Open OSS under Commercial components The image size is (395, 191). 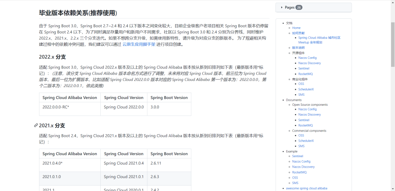pos(301,135)
